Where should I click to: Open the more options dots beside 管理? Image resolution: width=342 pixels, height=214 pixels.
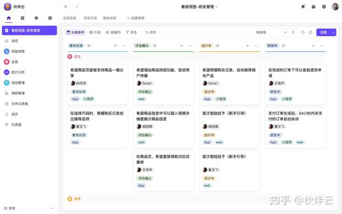52,208
